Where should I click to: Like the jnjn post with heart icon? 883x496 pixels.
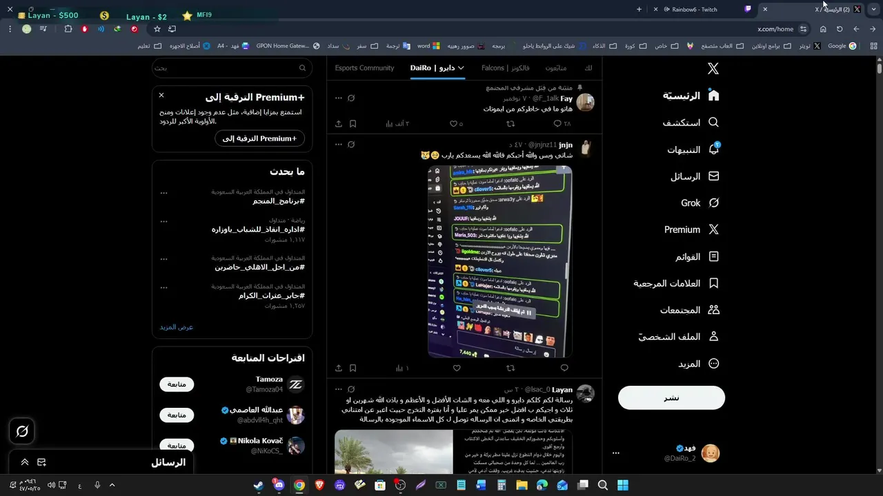click(456, 368)
